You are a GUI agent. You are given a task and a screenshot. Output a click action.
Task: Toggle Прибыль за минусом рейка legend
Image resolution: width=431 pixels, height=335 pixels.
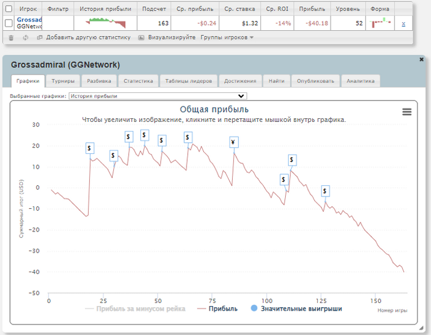(135, 309)
